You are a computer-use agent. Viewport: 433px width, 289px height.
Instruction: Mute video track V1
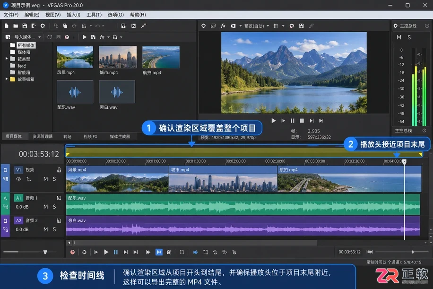(x=45, y=179)
